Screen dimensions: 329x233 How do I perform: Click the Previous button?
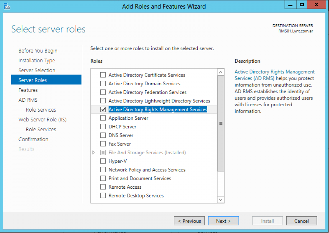click(189, 221)
